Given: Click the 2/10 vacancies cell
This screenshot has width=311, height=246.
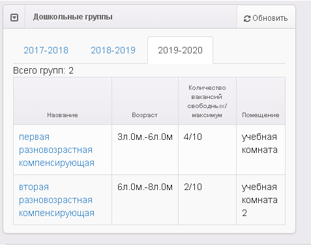Looking at the screenshot, I should click(x=207, y=200).
